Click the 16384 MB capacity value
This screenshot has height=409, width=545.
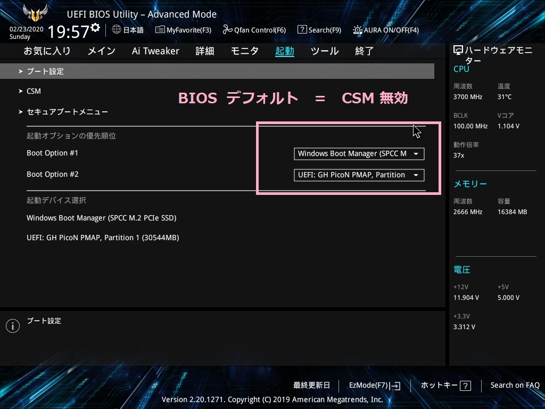tap(513, 212)
